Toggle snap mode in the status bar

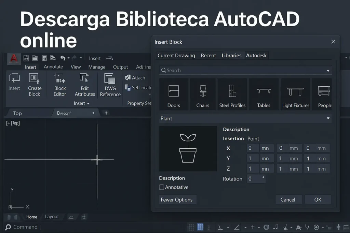(x=191, y=227)
